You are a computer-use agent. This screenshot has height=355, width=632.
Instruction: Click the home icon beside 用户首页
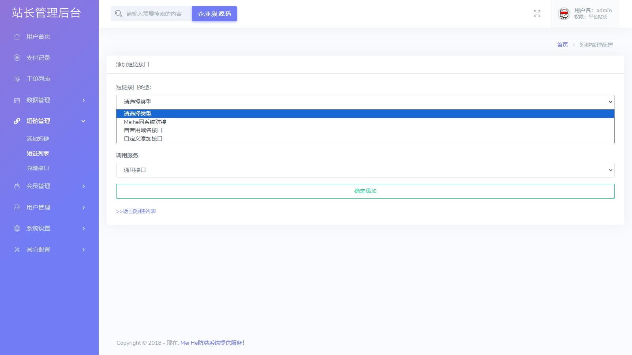tap(17, 37)
